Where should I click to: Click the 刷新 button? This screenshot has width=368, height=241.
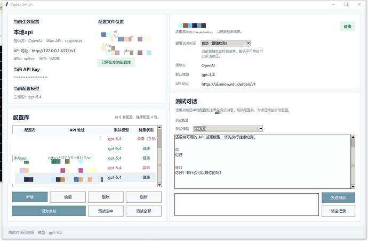click(143, 197)
